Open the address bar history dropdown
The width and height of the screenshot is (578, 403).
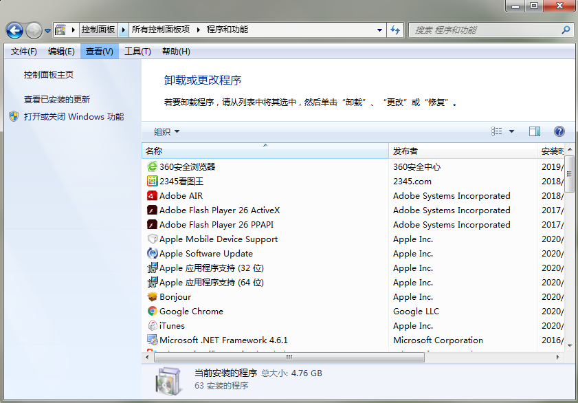pos(379,30)
